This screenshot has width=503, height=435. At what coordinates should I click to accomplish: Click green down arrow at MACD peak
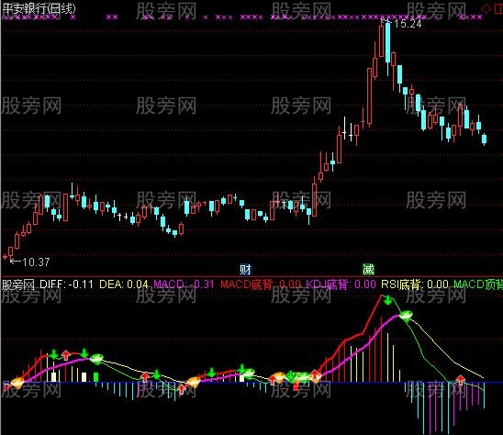(388, 301)
